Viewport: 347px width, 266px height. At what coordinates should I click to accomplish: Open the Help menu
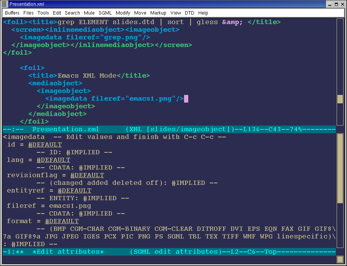point(203,13)
